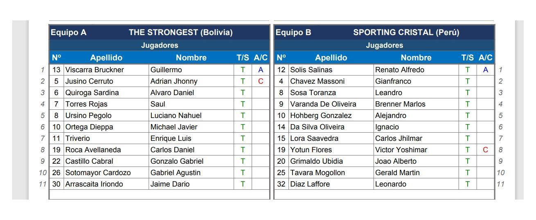This screenshot has height=220, width=536.
Task: Select the "THE STRONGEST (Bolivia)" team title
Action: pyautogui.click(x=180, y=32)
